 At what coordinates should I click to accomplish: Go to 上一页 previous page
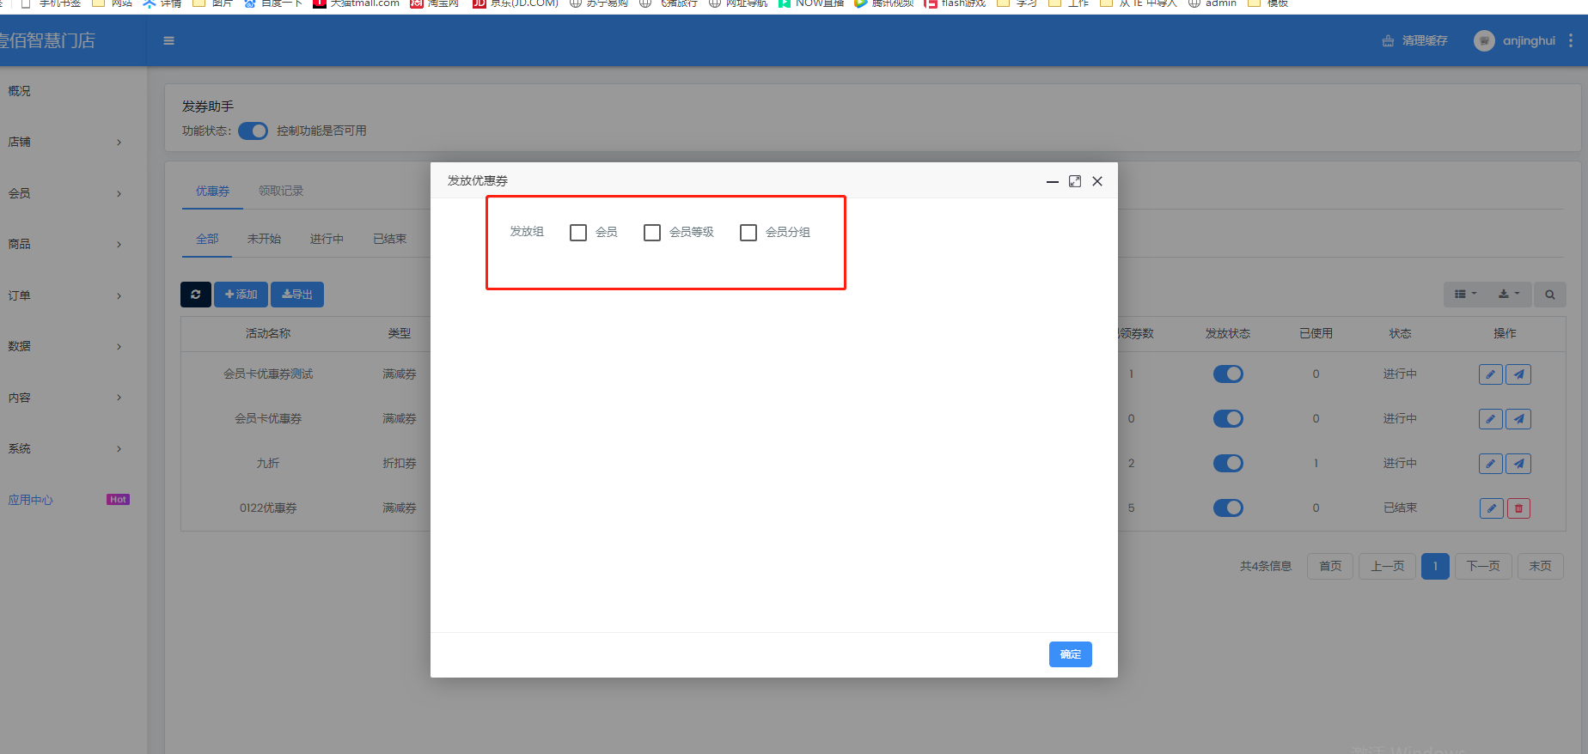coord(1387,567)
